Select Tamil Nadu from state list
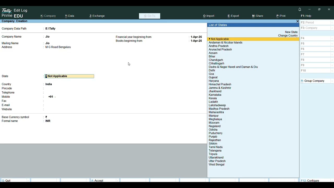 [x=216, y=147]
